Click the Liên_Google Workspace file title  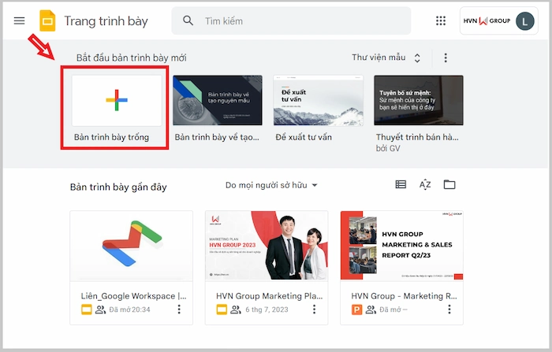[133, 296]
